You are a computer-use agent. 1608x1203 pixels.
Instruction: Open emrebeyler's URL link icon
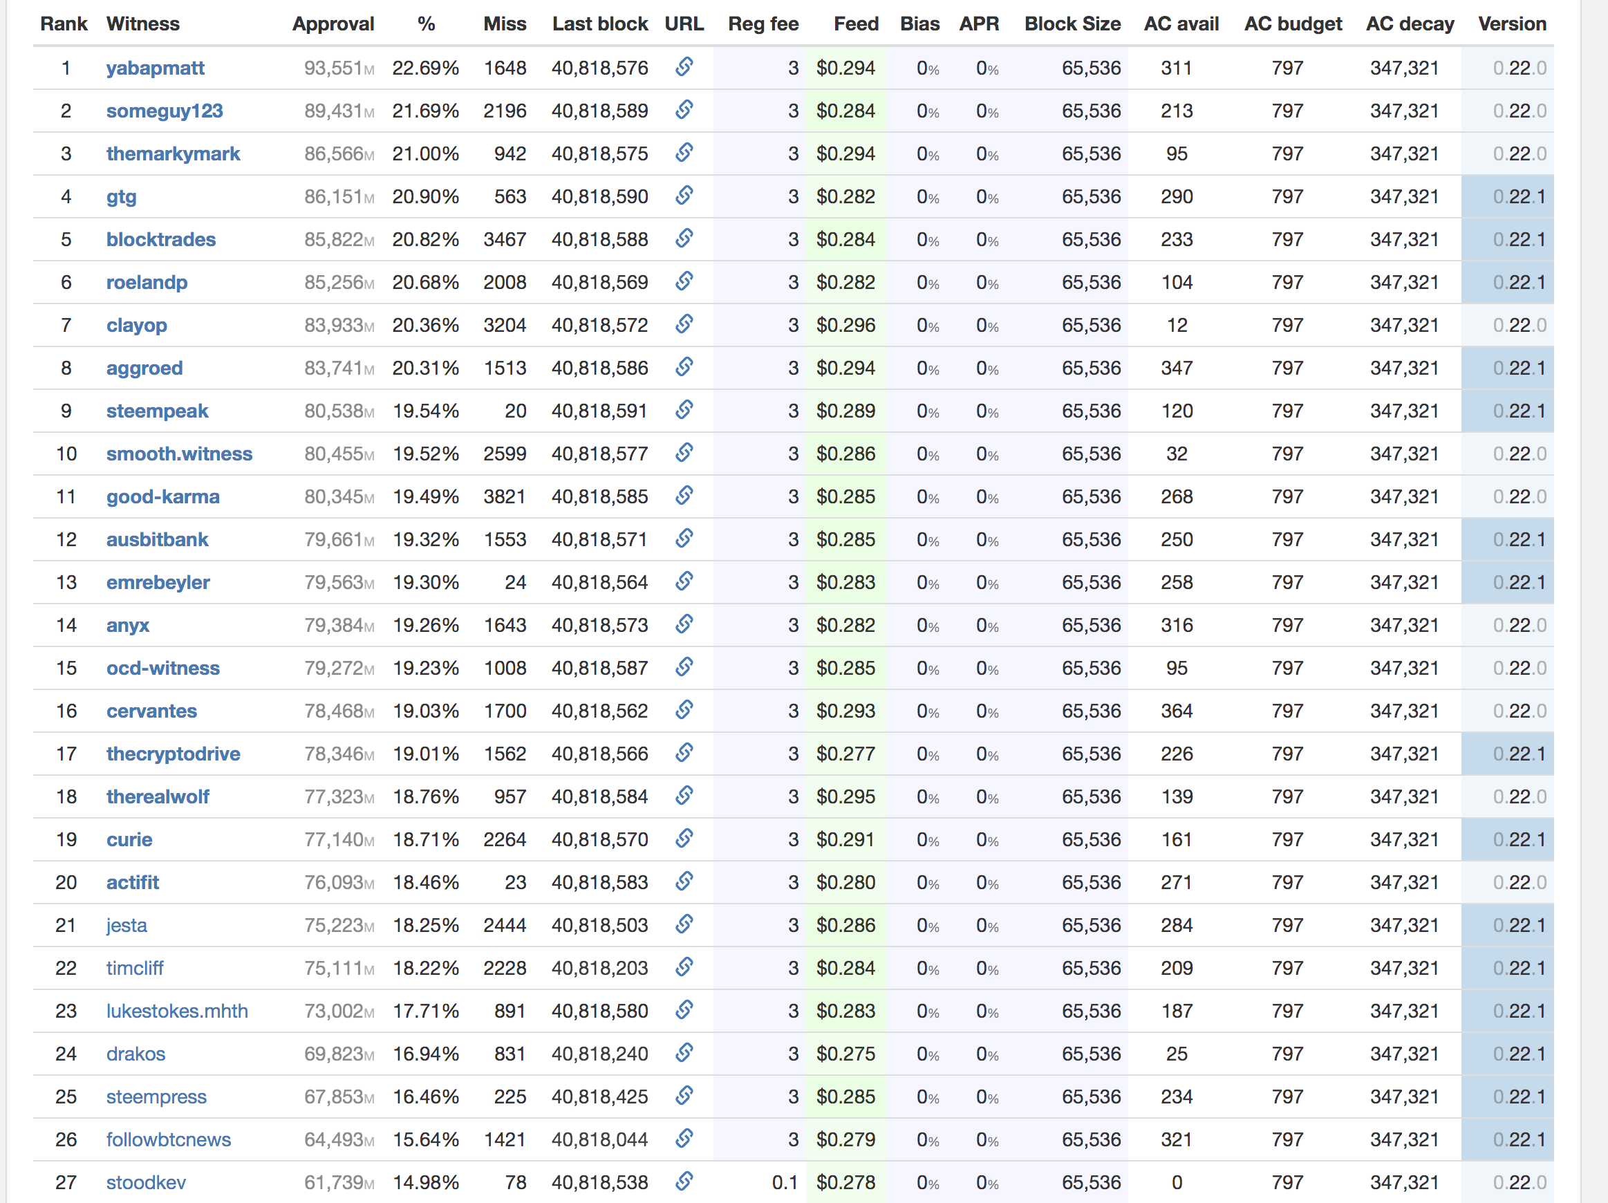pyautogui.click(x=684, y=581)
